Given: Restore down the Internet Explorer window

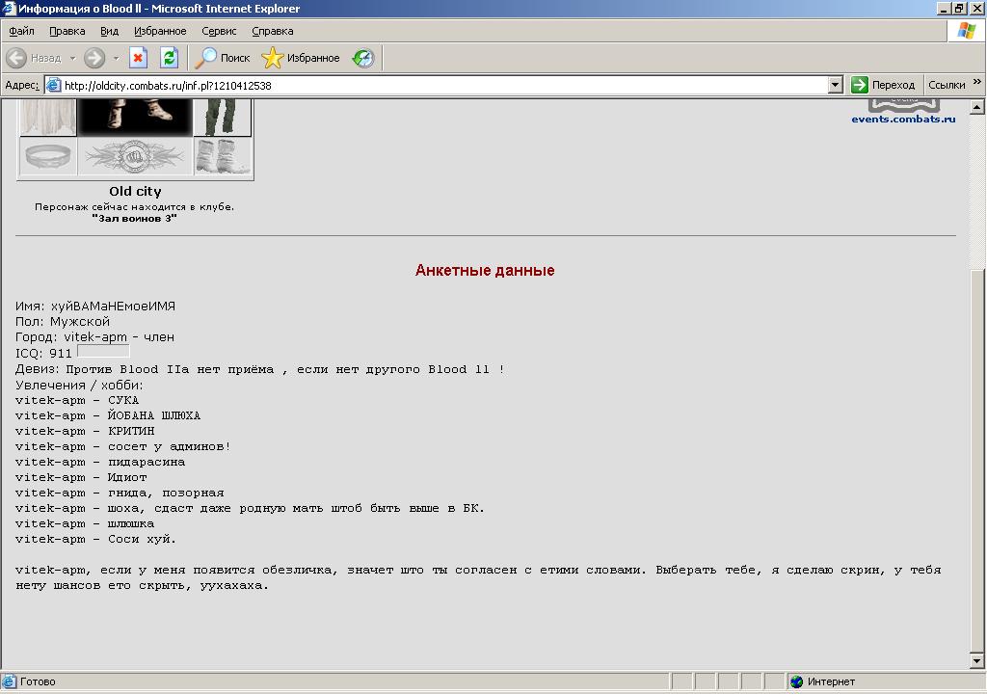Looking at the screenshot, I should [x=959, y=8].
